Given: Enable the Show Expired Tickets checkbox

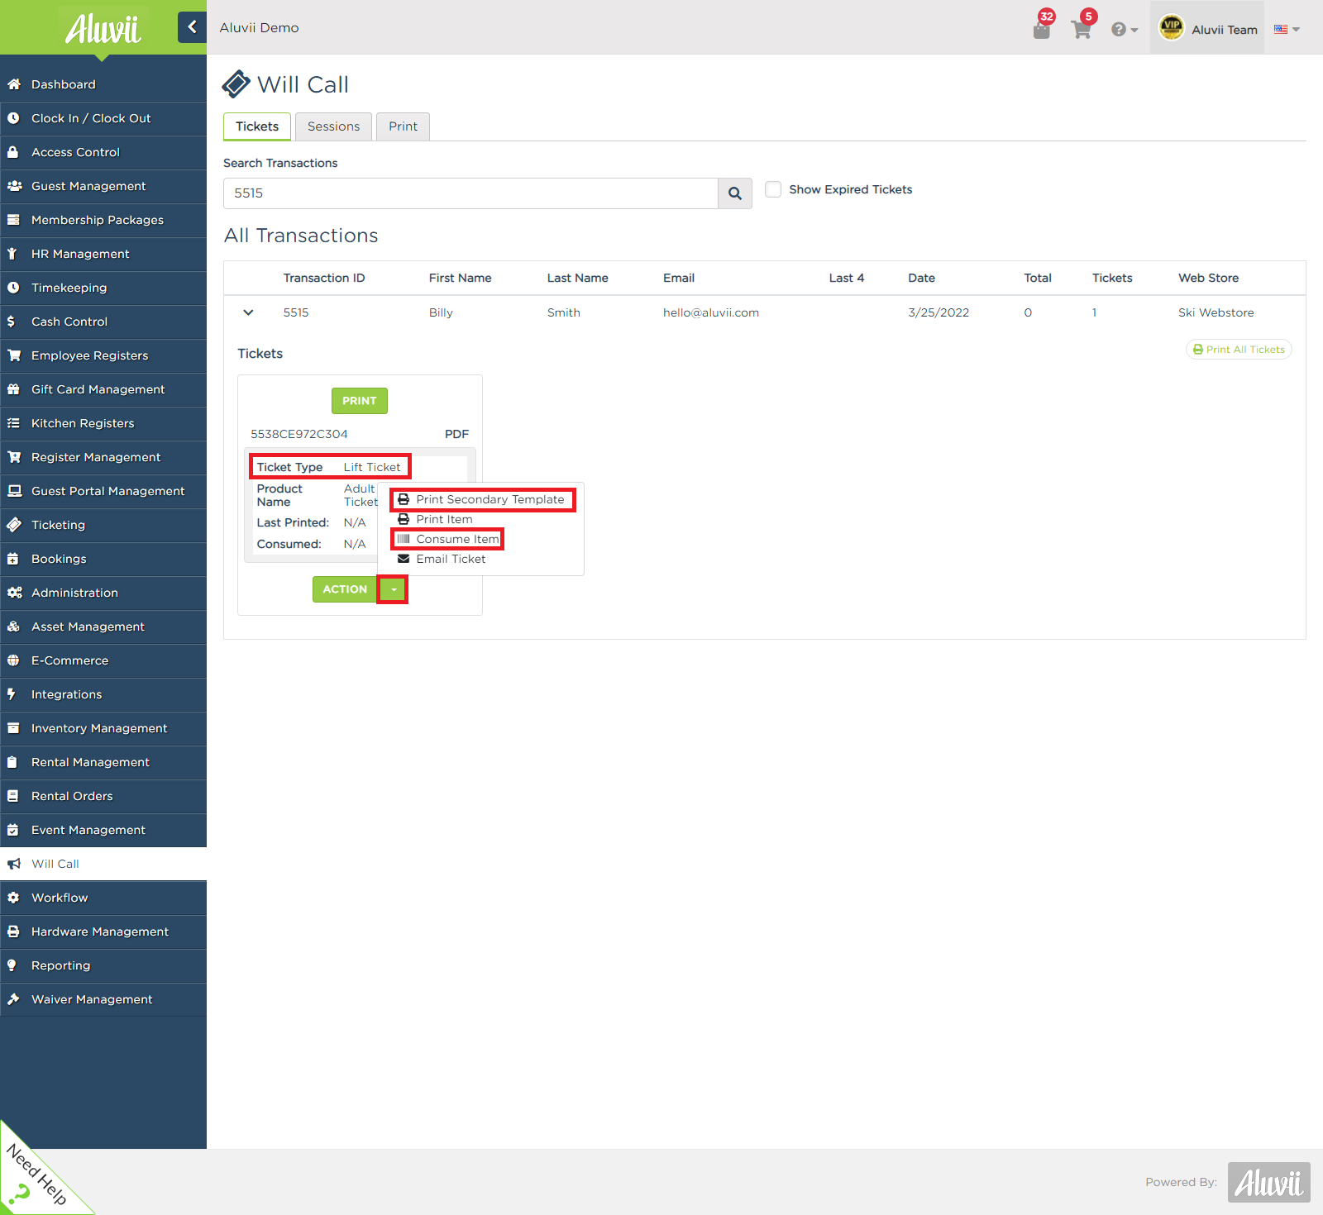Looking at the screenshot, I should pos(773,189).
